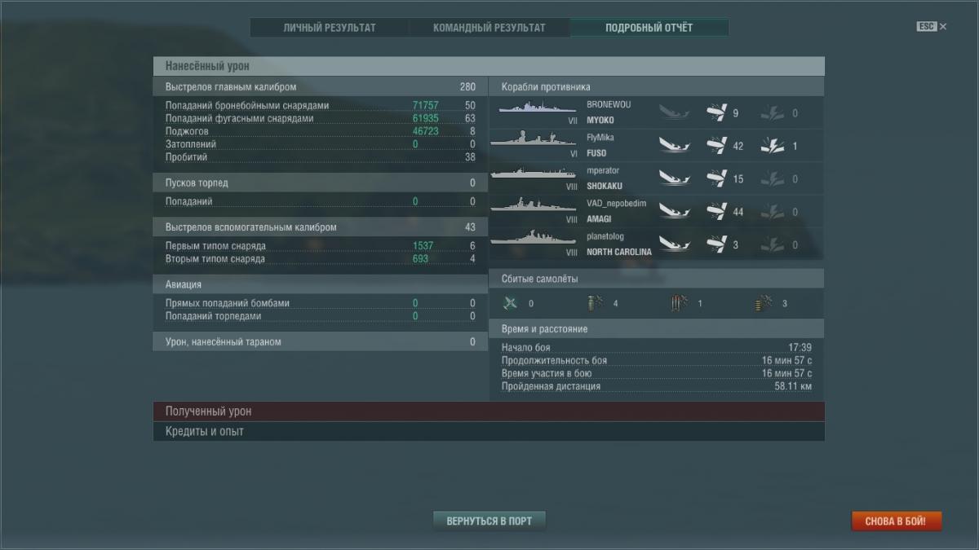Image resolution: width=979 pixels, height=550 pixels.
Task: Collapse the Нанесённый урон section header
Action: coord(488,66)
